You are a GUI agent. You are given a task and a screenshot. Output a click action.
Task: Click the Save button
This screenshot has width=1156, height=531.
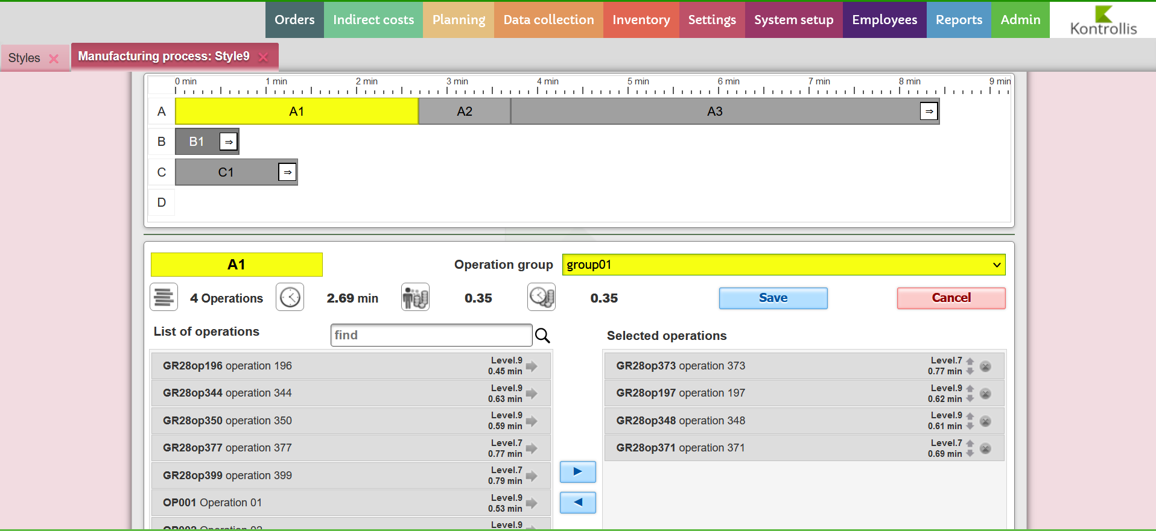point(773,298)
